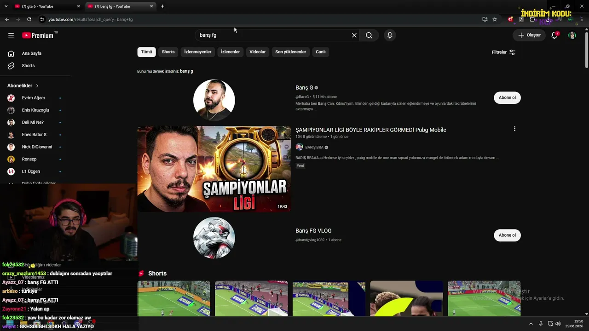The image size is (589, 331).
Task: Open the ŞAMPİYONLAR LİGİ video title
Action: click(x=371, y=130)
